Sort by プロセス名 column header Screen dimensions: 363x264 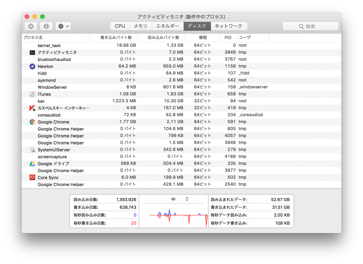pos(56,38)
